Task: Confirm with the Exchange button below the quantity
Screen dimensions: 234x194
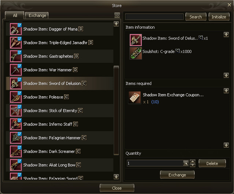Action: tap(177, 175)
